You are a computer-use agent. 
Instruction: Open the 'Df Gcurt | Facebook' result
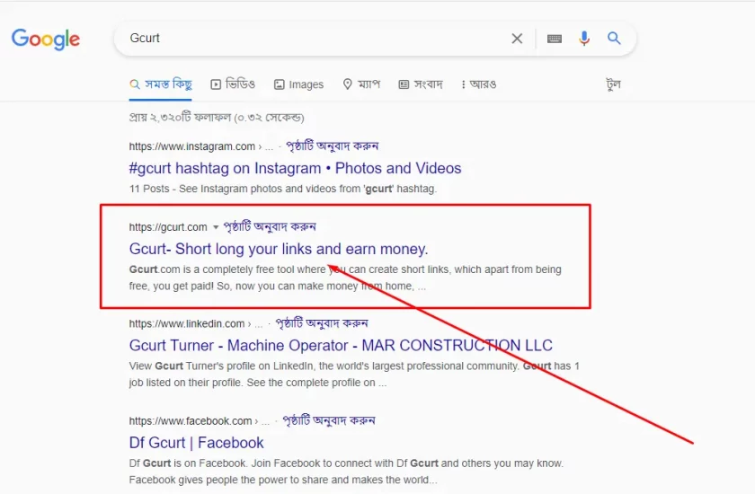pyautogui.click(x=197, y=443)
